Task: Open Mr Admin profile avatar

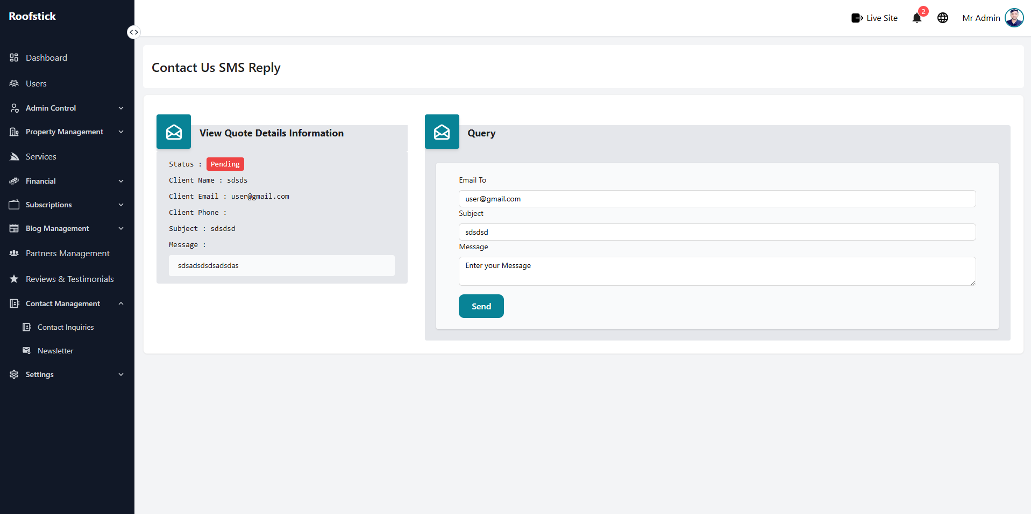Action: [x=1014, y=18]
